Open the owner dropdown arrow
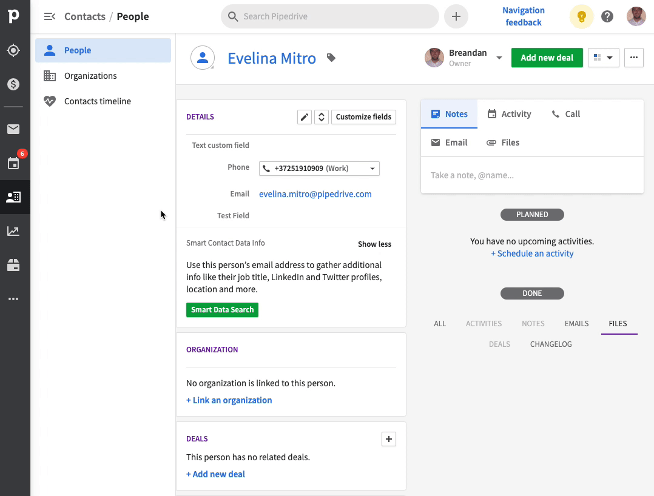This screenshot has height=496, width=654. pyautogui.click(x=499, y=58)
